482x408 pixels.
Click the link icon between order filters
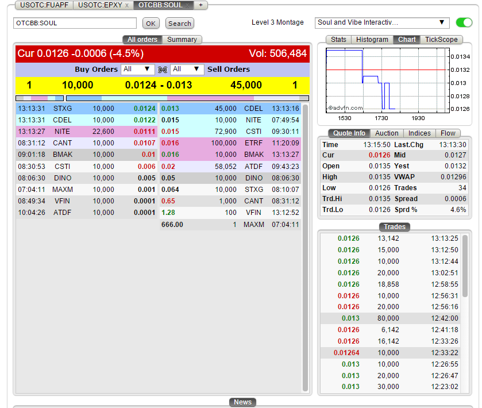[163, 70]
